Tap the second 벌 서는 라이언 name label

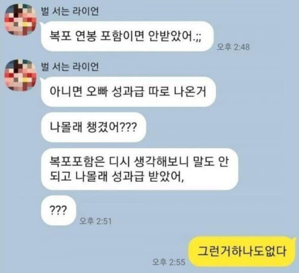pos(70,67)
